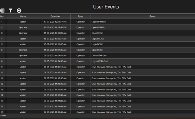Click the Type cell in row 10
The image size is (195, 119).
(x=81, y=73)
